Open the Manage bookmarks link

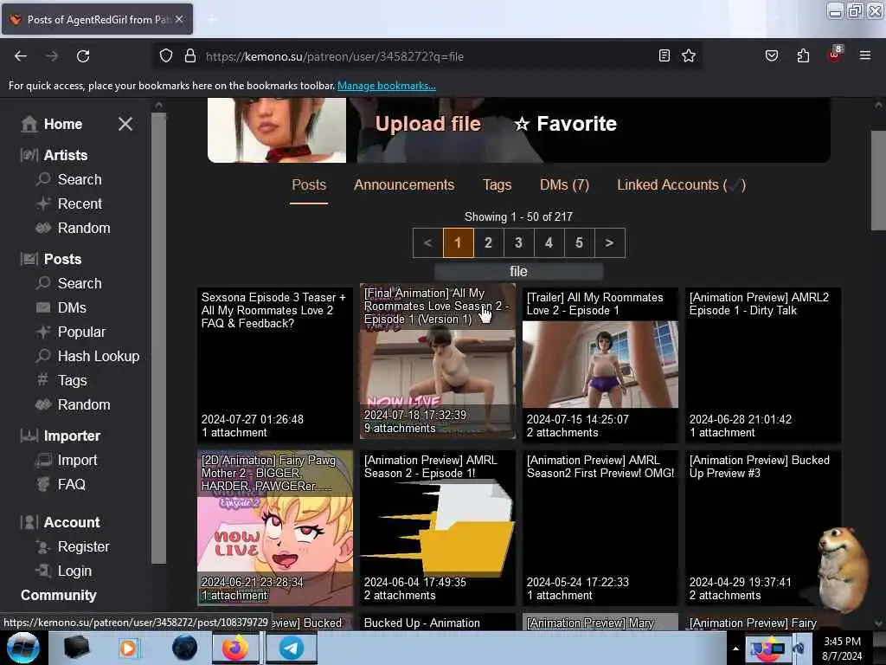pyautogui.click(x=387, y=86)
